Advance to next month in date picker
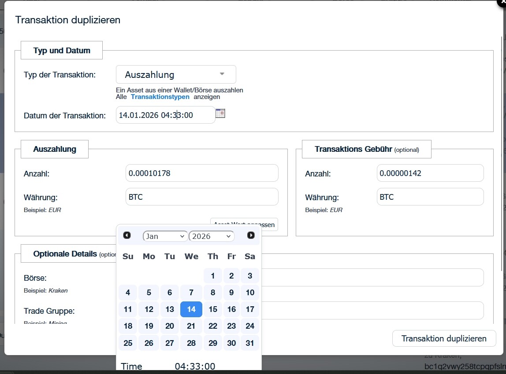Viewport: 506px width, 374px height. 251,235
